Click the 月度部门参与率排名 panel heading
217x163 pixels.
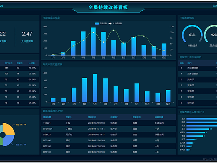(x=190, y=57)
